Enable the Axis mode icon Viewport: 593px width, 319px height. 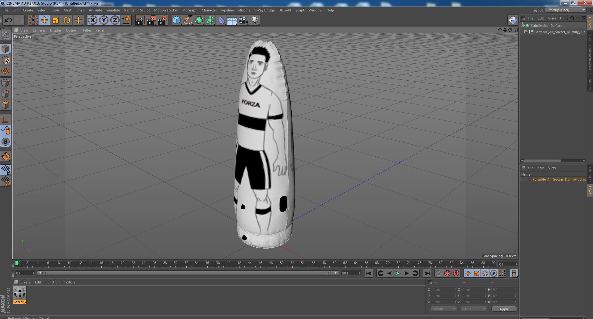[x=6, y=119]
